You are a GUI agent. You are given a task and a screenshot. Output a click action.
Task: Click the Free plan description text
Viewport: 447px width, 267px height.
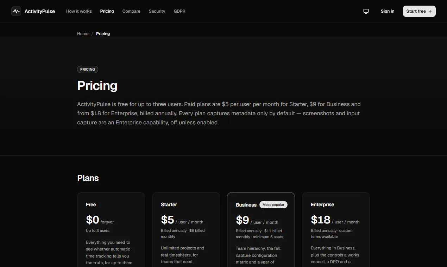tap(109, 253)
